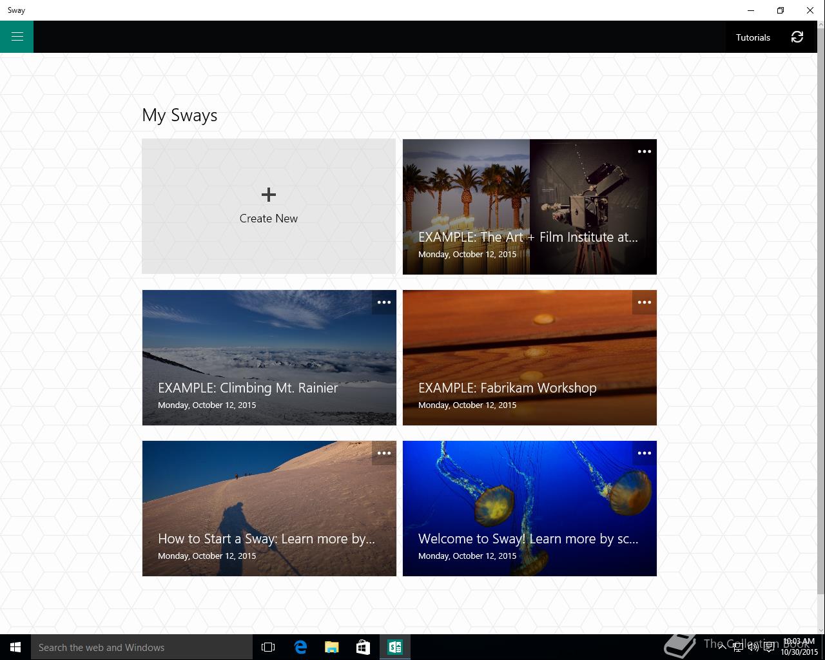Open the Windows Start menu
825x660 pixels.
tap(15, 647)
